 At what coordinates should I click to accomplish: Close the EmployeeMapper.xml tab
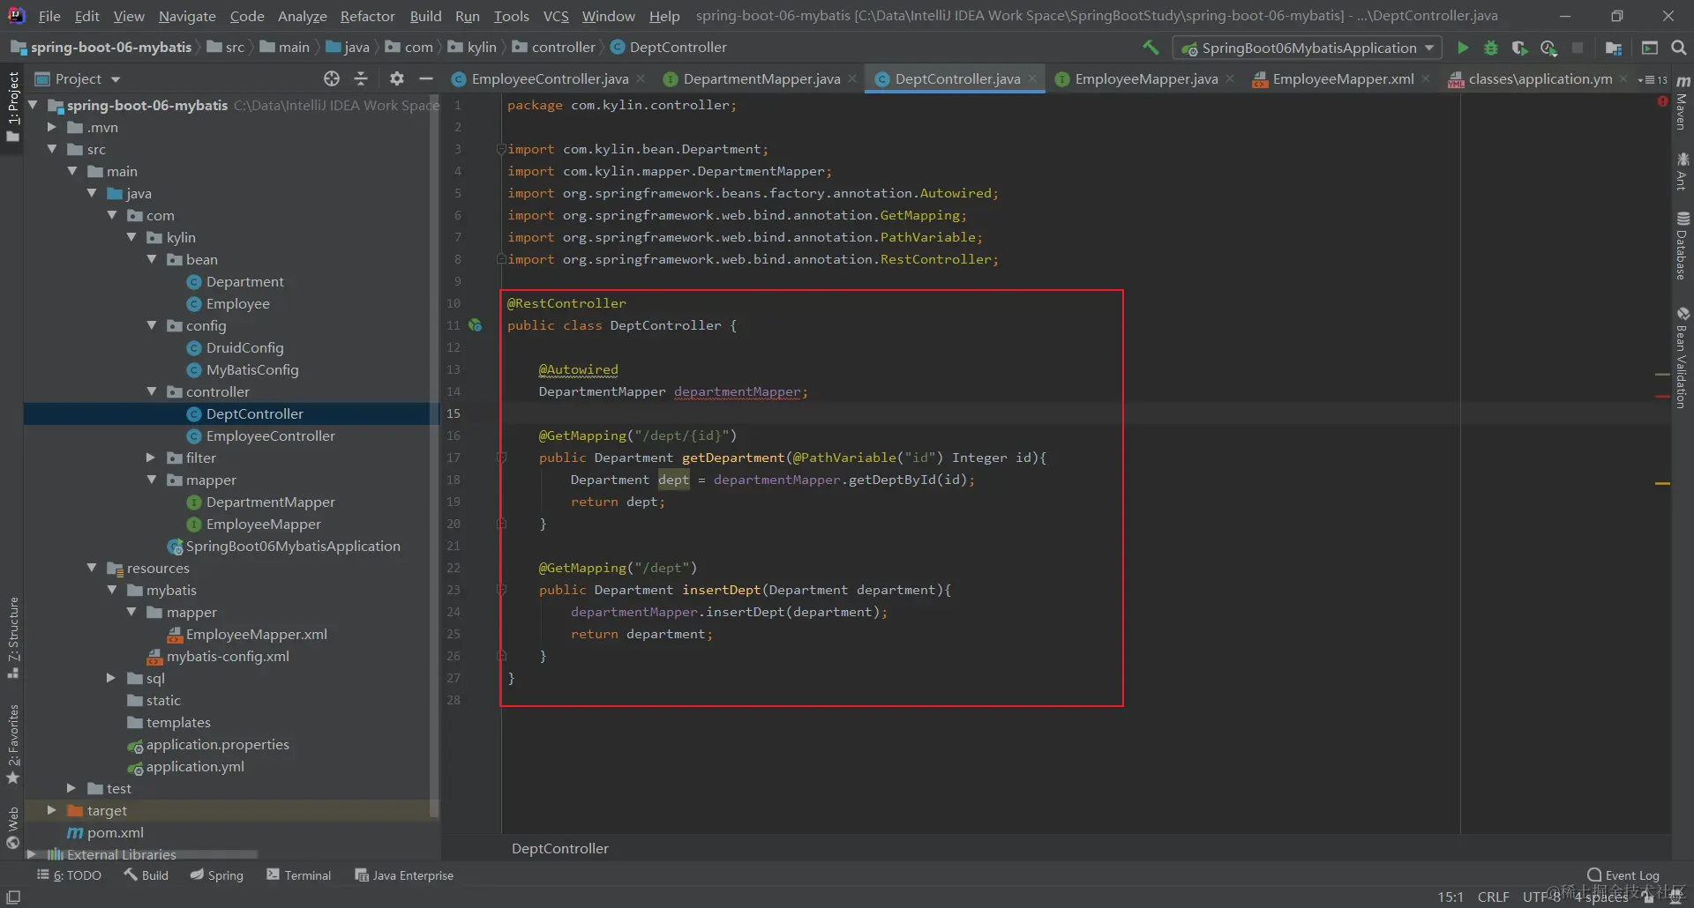[x=1426, y=78]
